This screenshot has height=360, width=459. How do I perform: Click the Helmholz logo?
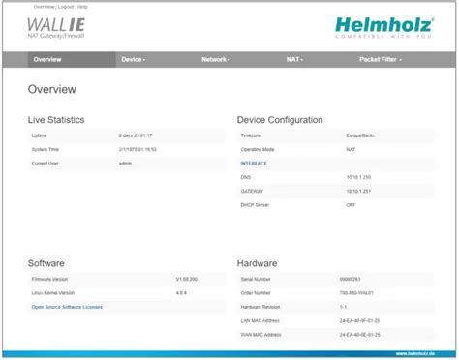click(x=384, y=28)
